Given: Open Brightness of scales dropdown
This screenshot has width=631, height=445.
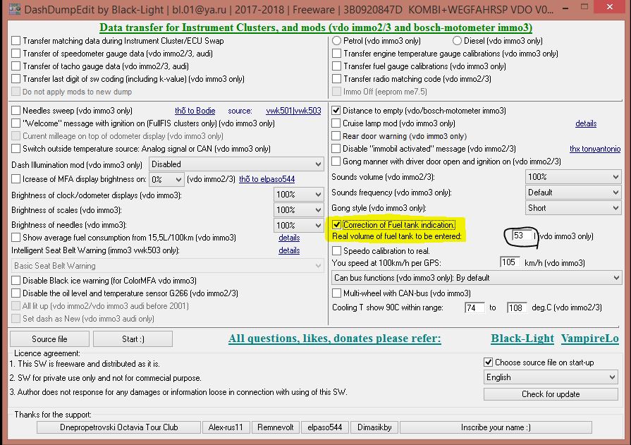Looking at the screenshot, I should (299, 210).
